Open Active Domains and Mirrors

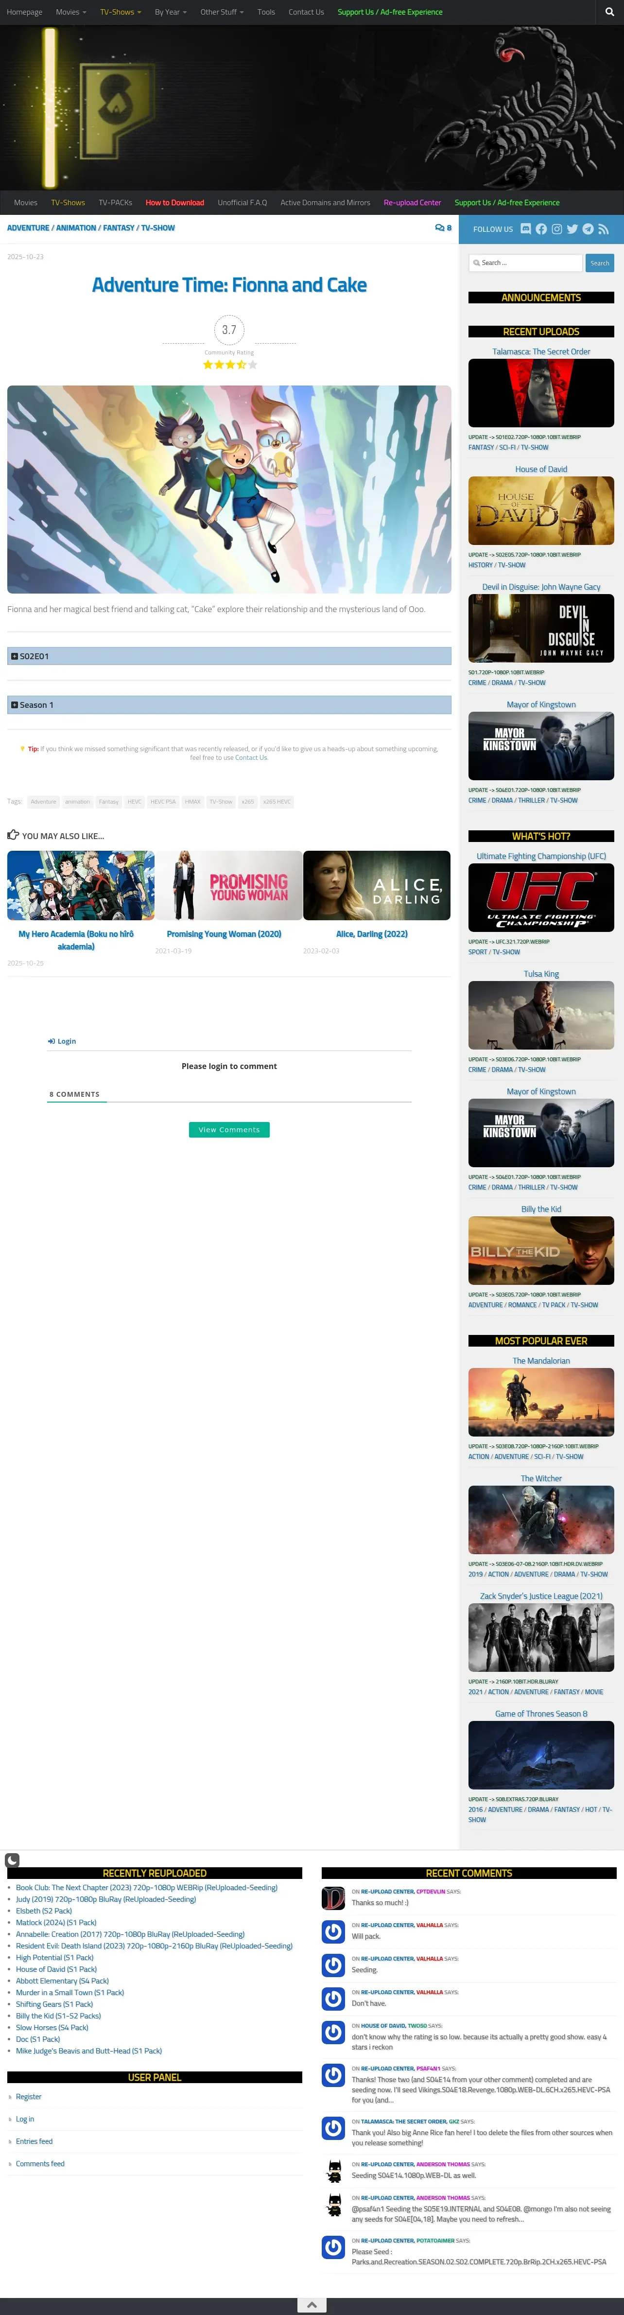325,202
